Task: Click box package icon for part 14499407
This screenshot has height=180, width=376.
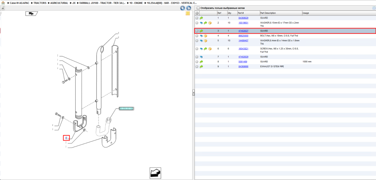Action: (x=206, y=41)
